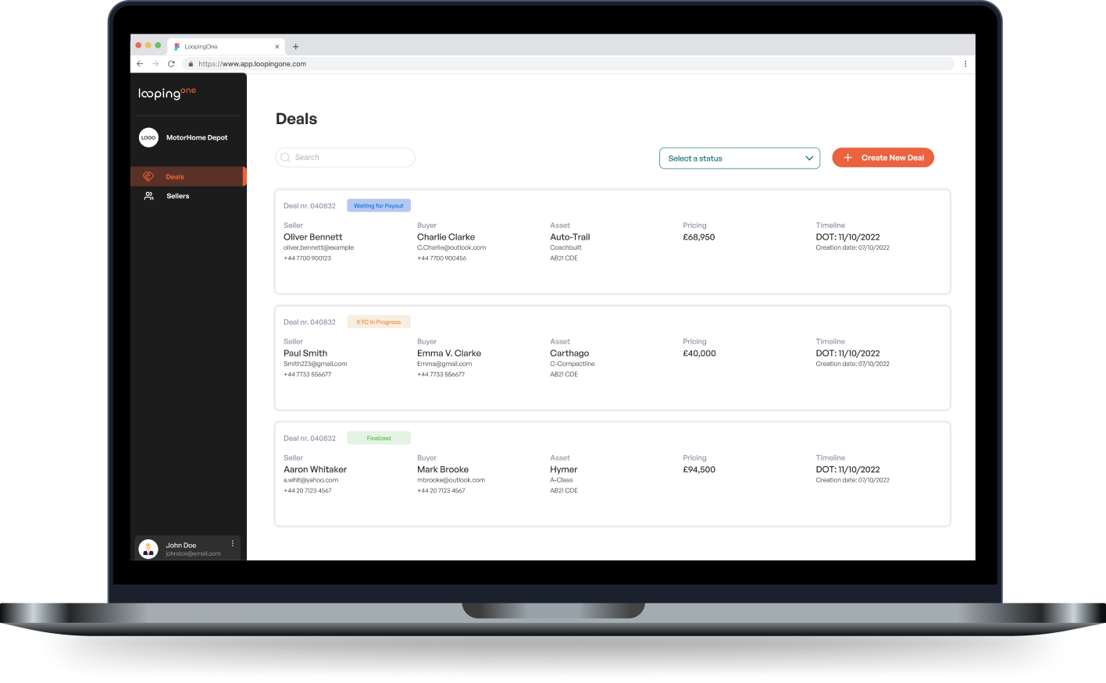Close the LoopingOne browser tab
Screen dimensions: 1106x683
click(x=277, y=47)
